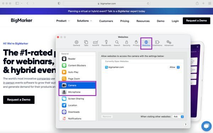Select Screen Sharing in sidebar
The height and width of the screenshot is (133, 213).
pyautogui.click(x=77, y=99)
